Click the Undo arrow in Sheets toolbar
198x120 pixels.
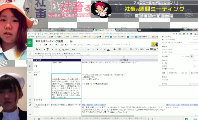click(x=40, y=49)
